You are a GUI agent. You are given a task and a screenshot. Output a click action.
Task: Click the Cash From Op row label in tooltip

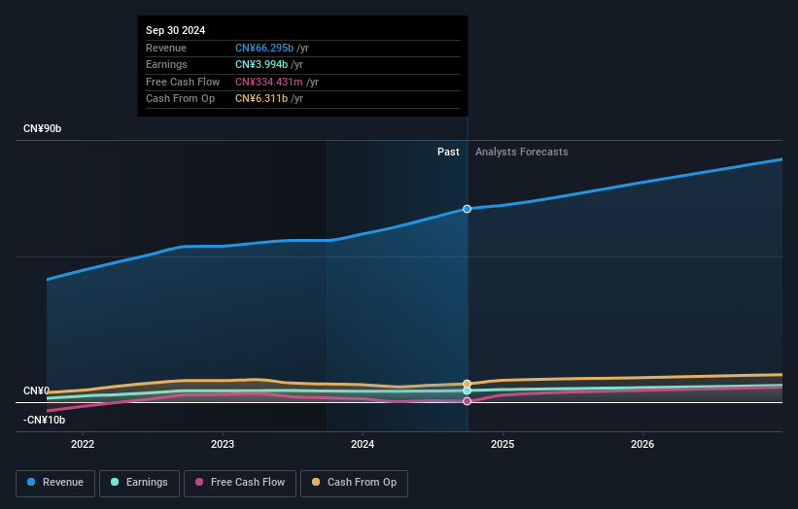pyautogui.click(x=180, y=99)
